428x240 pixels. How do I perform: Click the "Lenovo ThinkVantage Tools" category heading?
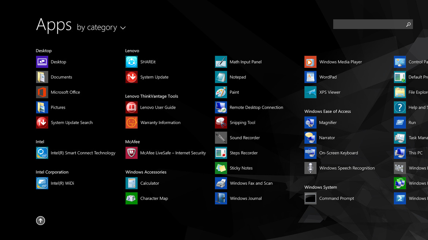(151, 96)
